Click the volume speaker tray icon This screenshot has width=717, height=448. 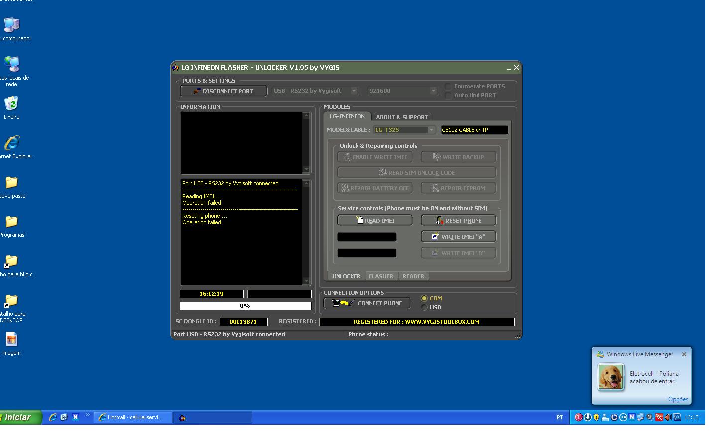(668, 417)
